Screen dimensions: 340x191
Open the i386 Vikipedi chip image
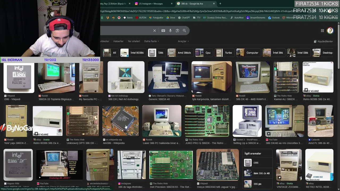tap(19, 78)
